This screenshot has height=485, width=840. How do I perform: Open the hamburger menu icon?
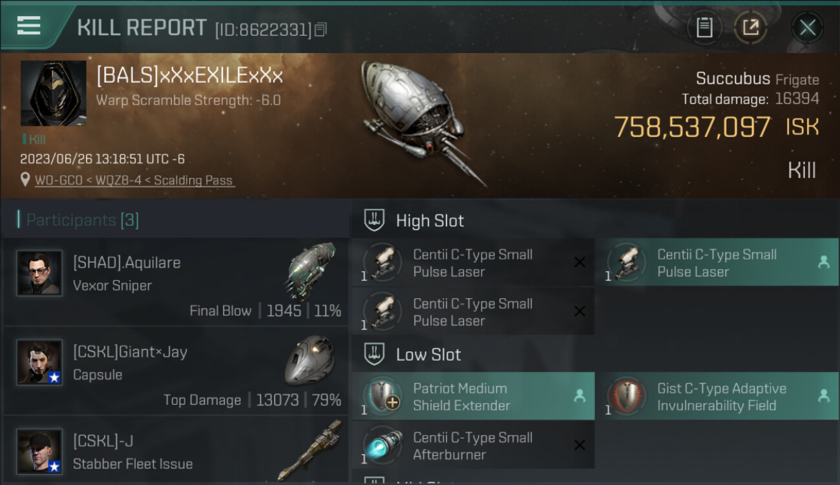(29, 26)
